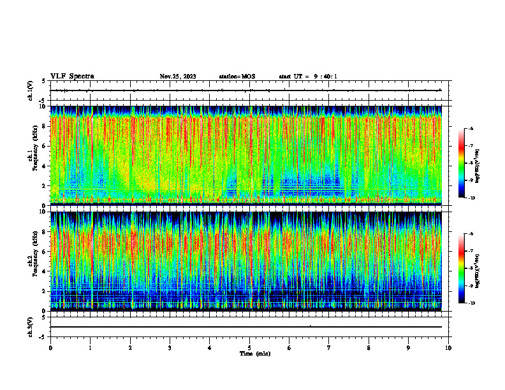Click the ch.1 spectrogram color bar
The width and height of the screenshot is (505, 390).
click(462, 163)
